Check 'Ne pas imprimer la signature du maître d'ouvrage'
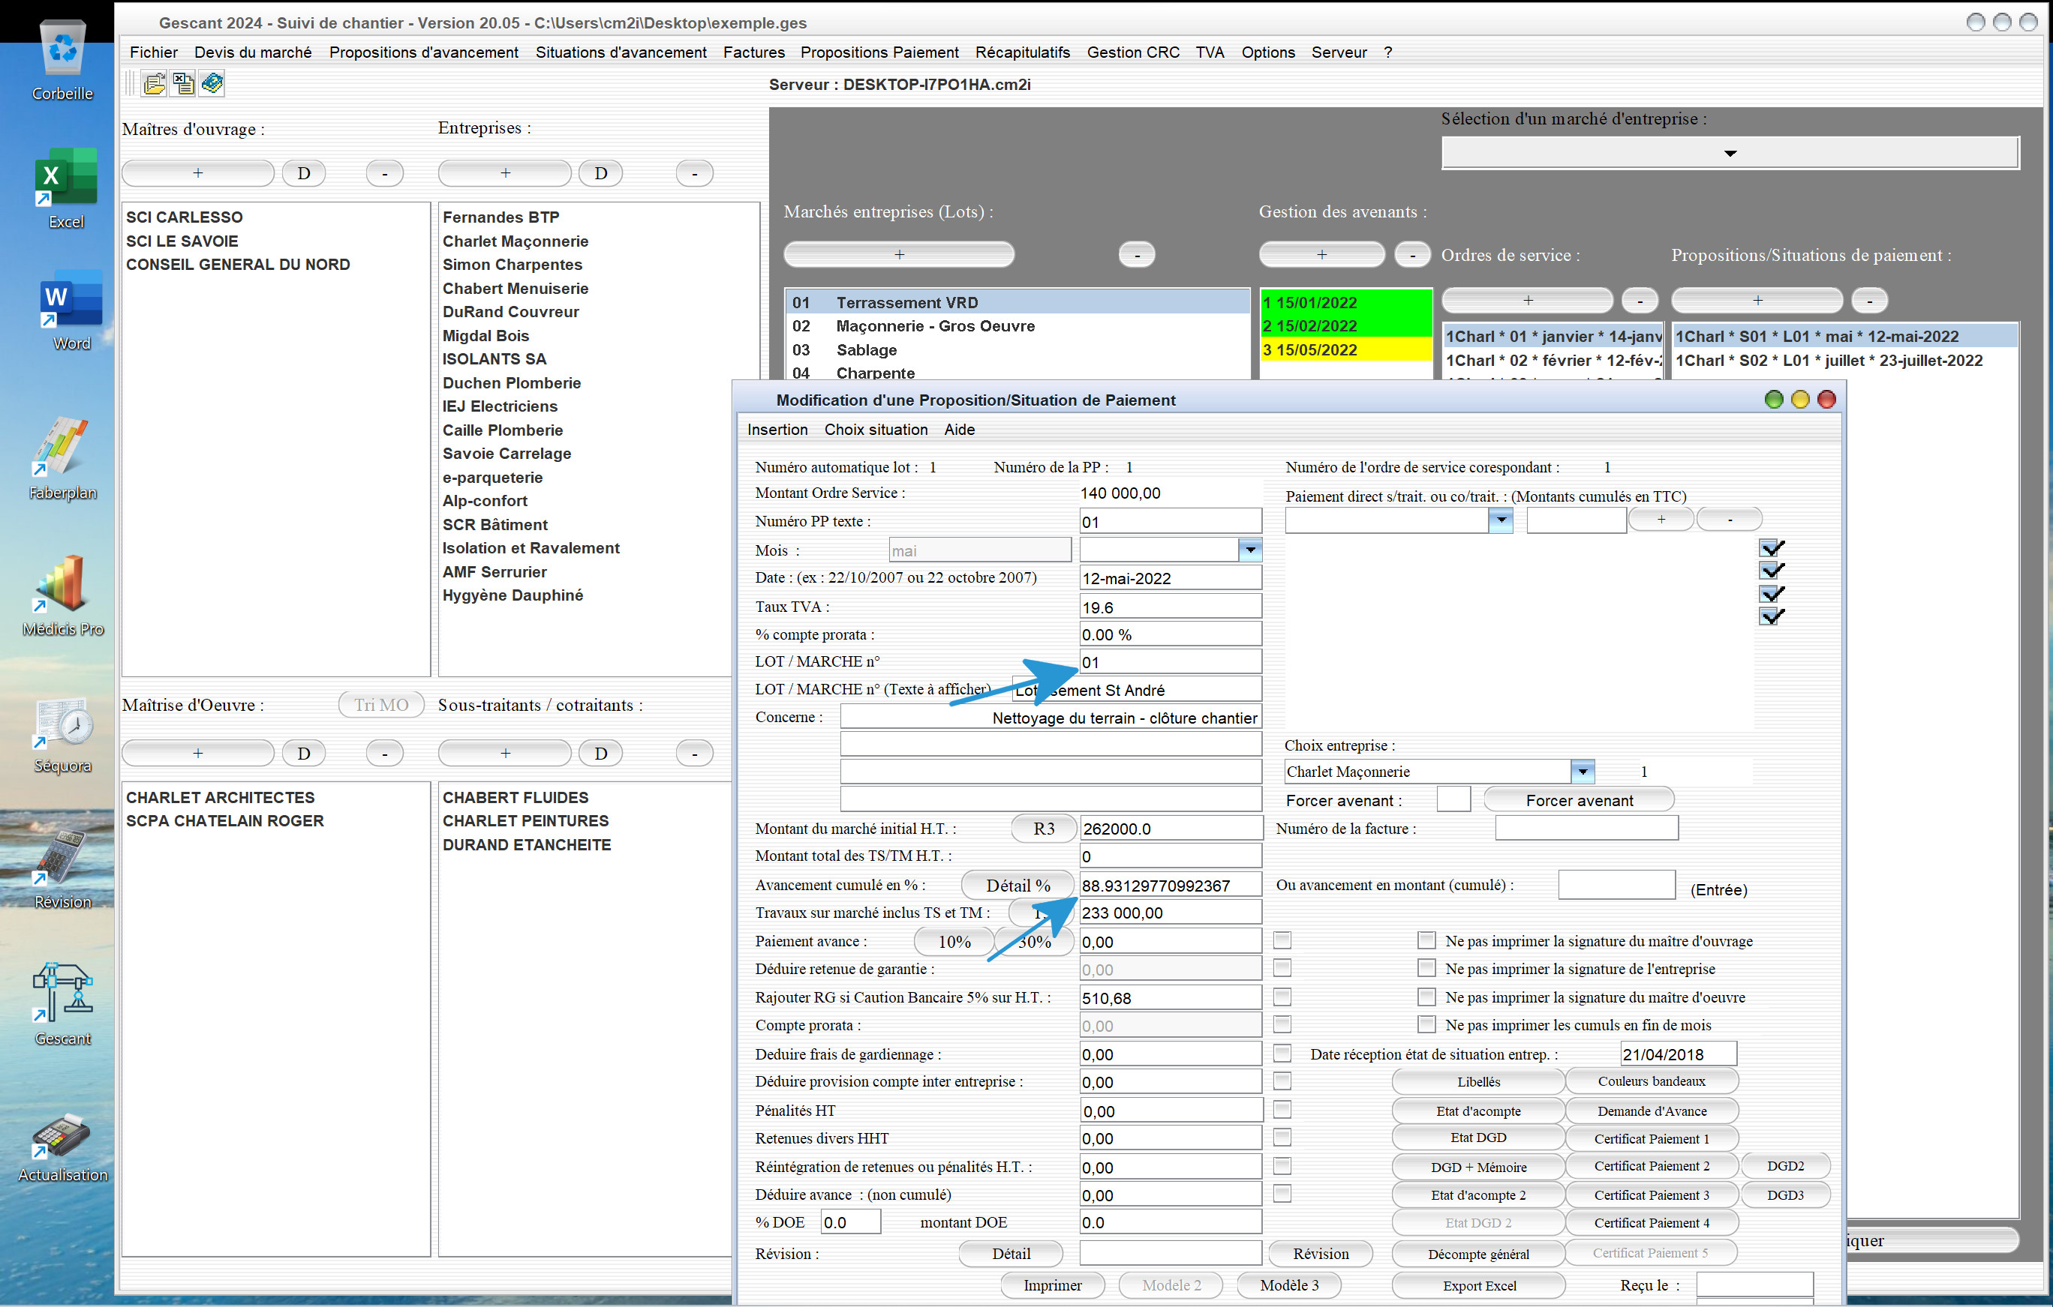 tap(1426, 940)
